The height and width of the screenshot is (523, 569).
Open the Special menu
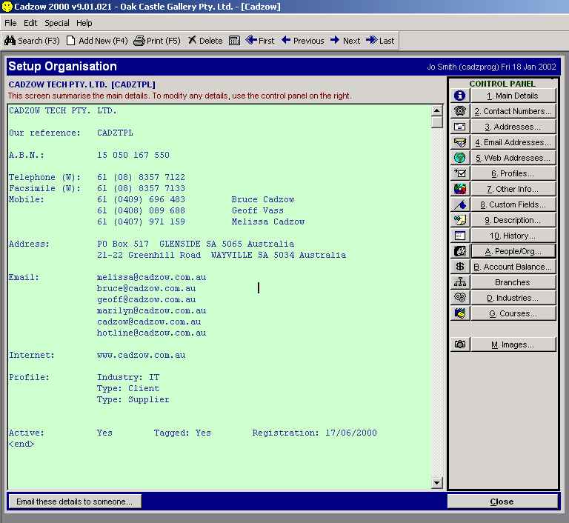[x=57, y=23]
